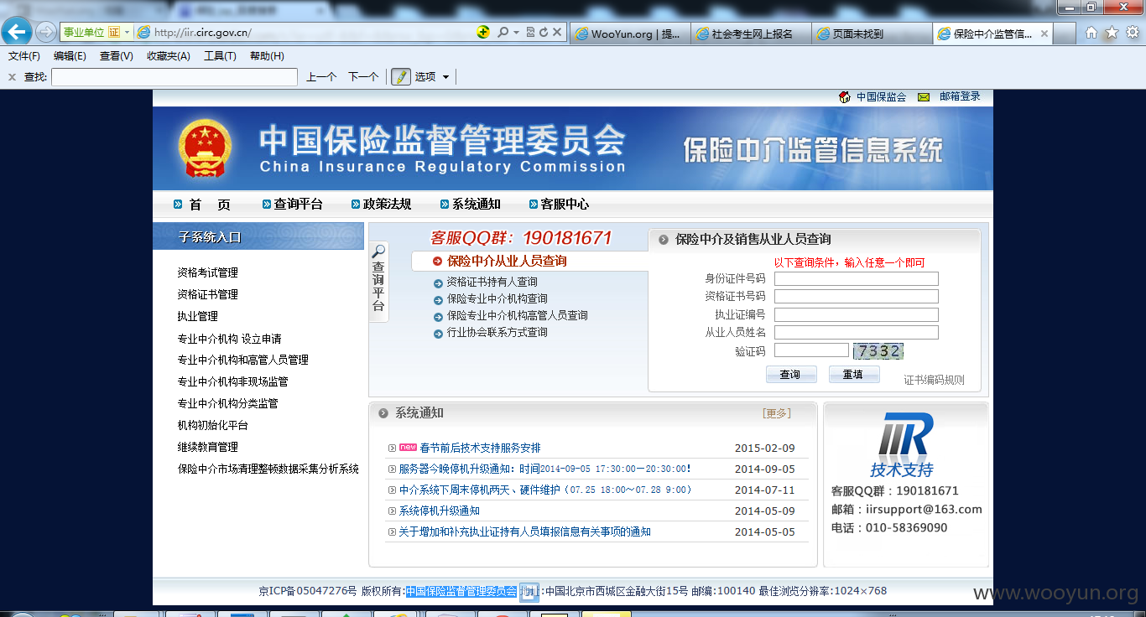Image resolution: width=1146 pixels, height=617 pixels.
Task: Switch to the WooYun.org browser tab
Action: click(630, 34)
